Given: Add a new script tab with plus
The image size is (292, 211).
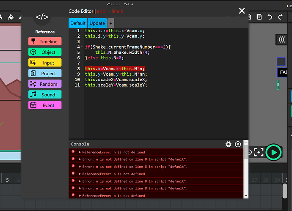Looking at the screenshot, I should point(110,23).
